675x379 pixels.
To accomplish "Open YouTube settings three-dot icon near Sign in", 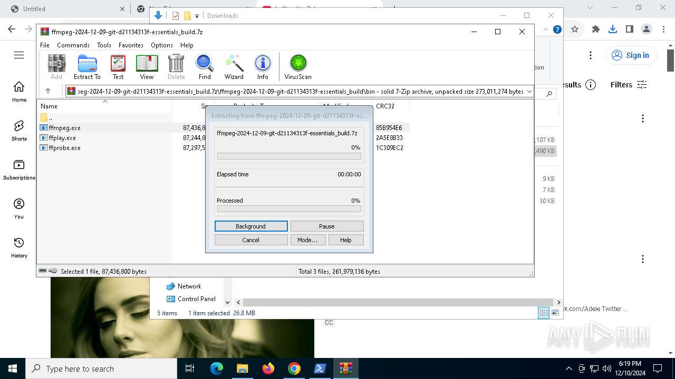I will tap(591, 55).
